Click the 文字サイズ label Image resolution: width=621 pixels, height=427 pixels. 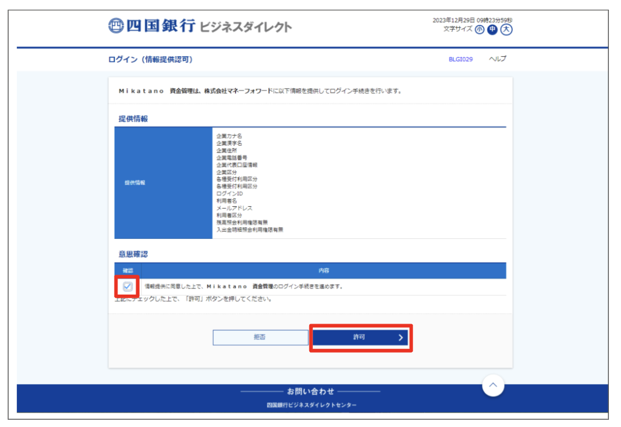pyautogui.click(x=458, y=29)
